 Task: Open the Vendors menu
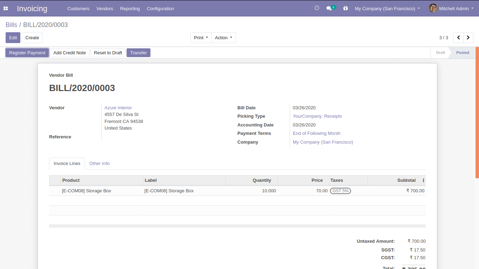click(x=104, y=8)
